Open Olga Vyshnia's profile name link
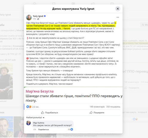The width and height of the screenshot is (148, 138). (x=38, y=123)
